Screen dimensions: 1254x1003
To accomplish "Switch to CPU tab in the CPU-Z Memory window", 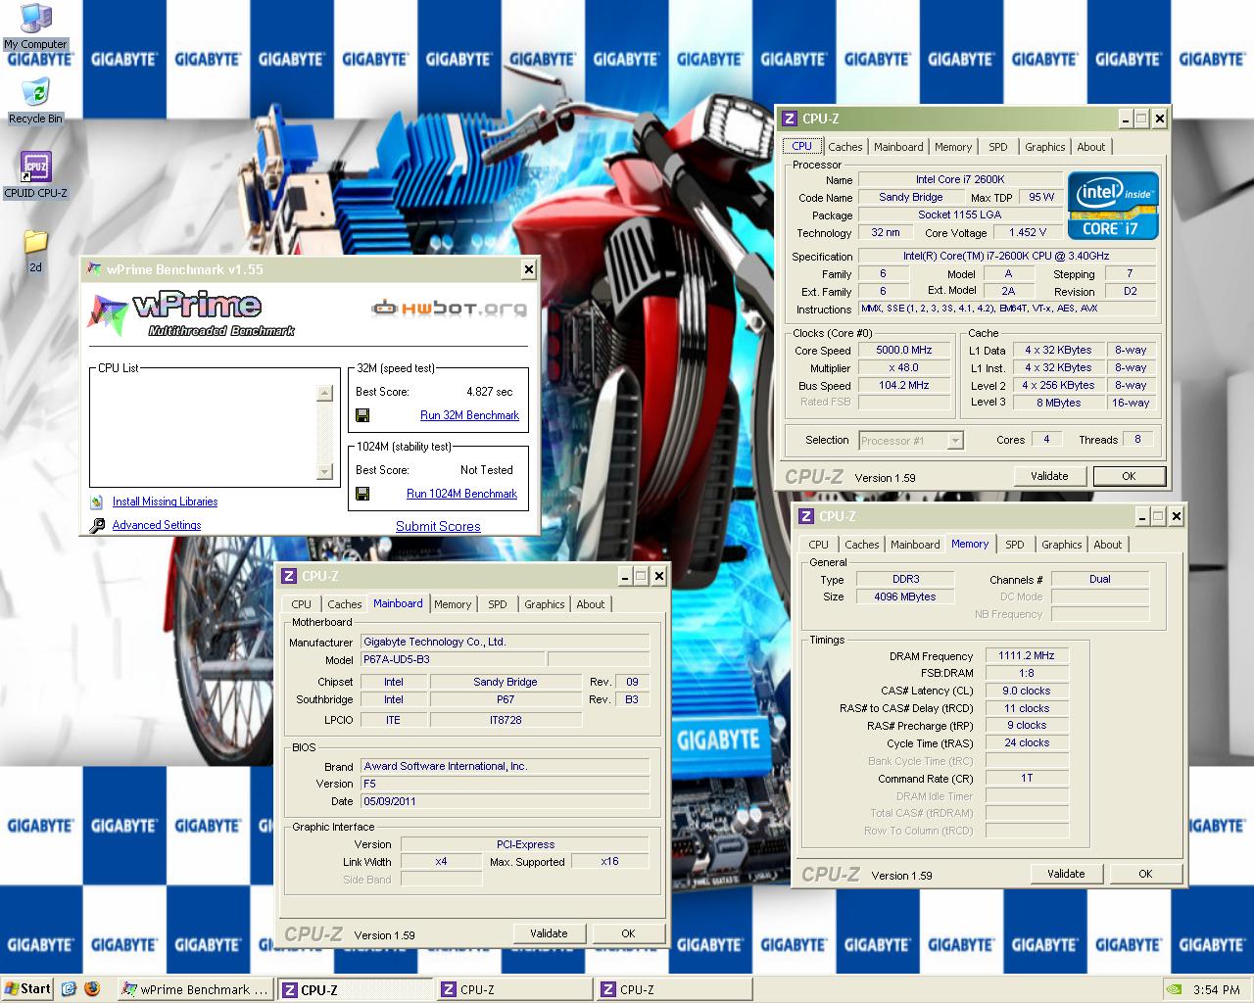I will [819, 545].
